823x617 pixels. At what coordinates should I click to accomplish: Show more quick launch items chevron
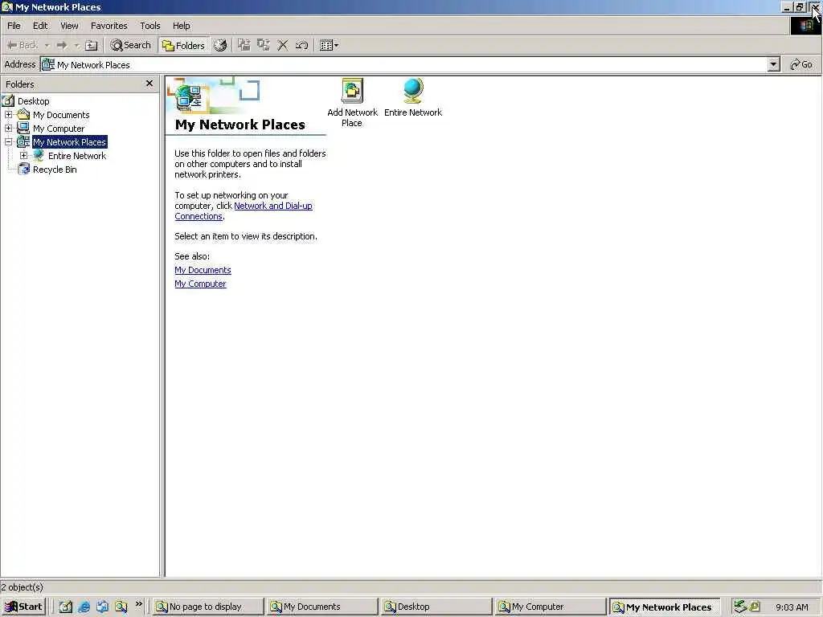click(138, 604)
